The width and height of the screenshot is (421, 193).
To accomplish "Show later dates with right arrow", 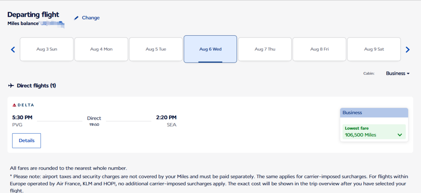I will [x=408, y=49].
